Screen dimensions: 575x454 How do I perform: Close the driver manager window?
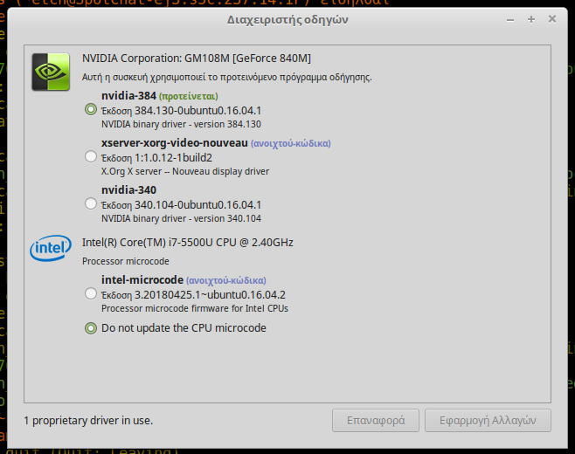(x=552, y=18)
